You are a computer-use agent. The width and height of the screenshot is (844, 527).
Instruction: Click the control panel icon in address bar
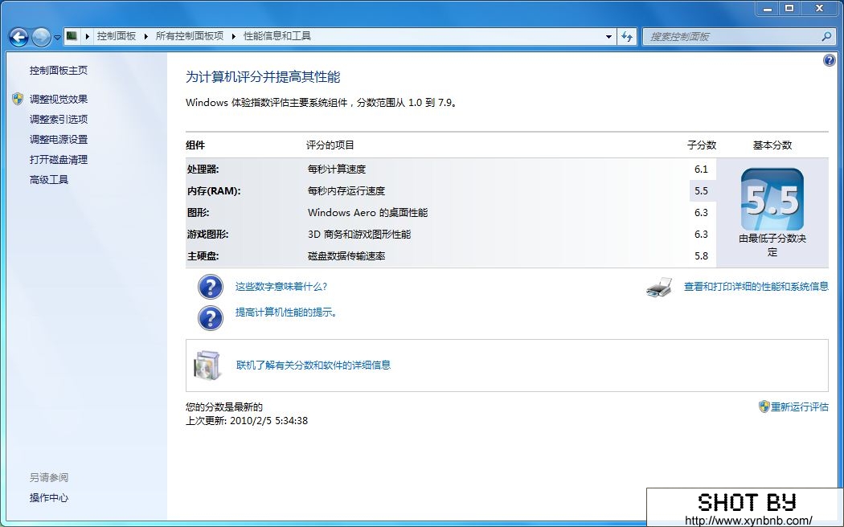click(72, 36)
